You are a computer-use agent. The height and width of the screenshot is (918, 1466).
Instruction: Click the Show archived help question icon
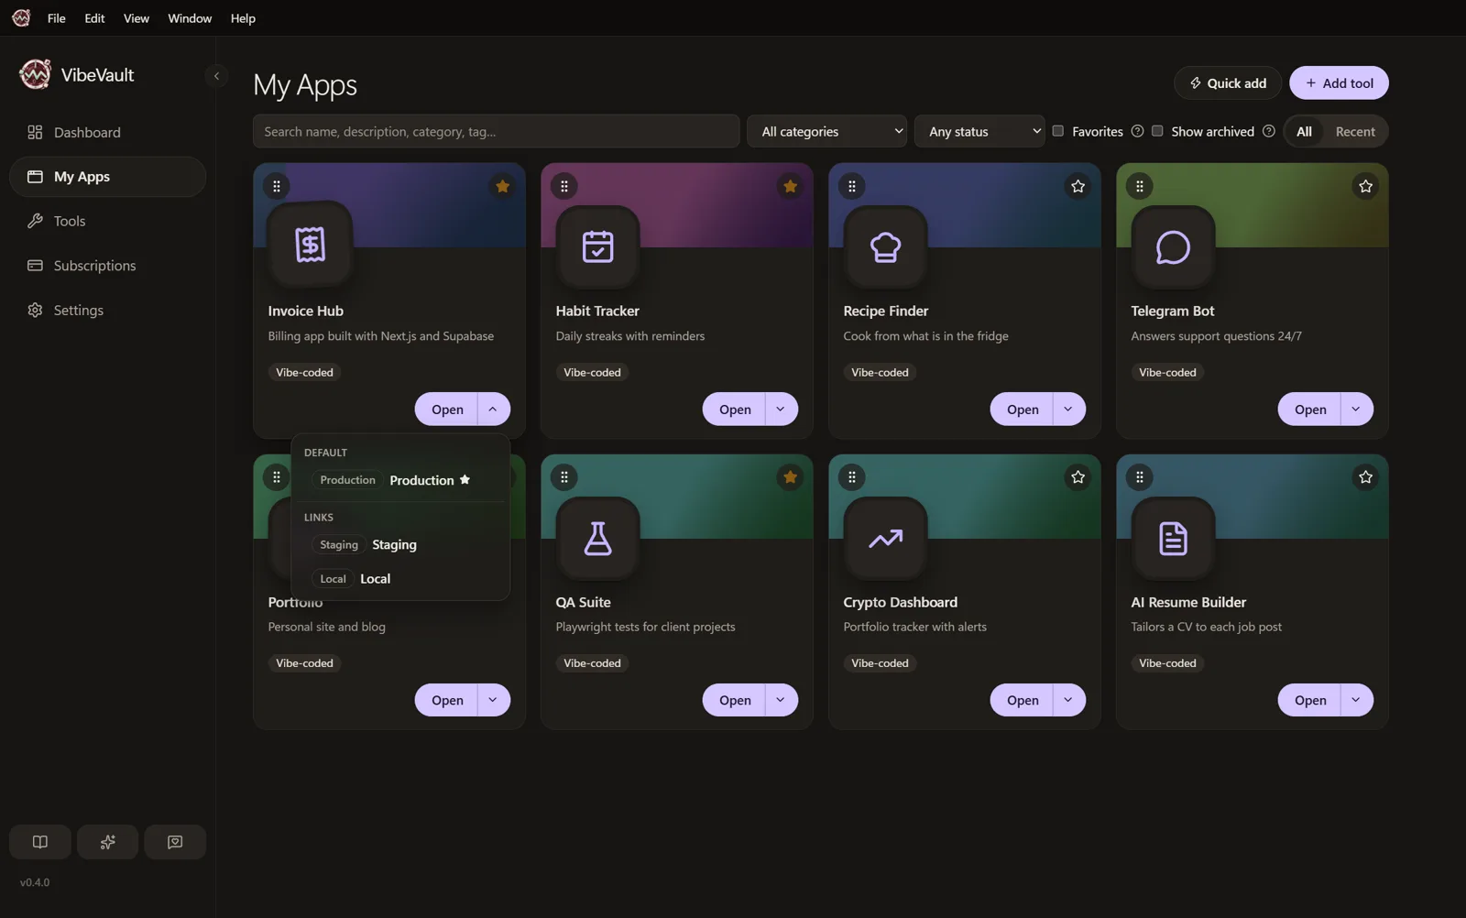pyautogui.click(x=1268, y=131)
